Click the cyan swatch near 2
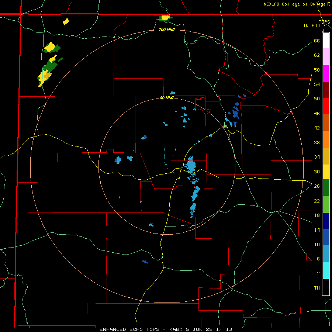Screen dimensions: 332x332 tap(326, 270)
